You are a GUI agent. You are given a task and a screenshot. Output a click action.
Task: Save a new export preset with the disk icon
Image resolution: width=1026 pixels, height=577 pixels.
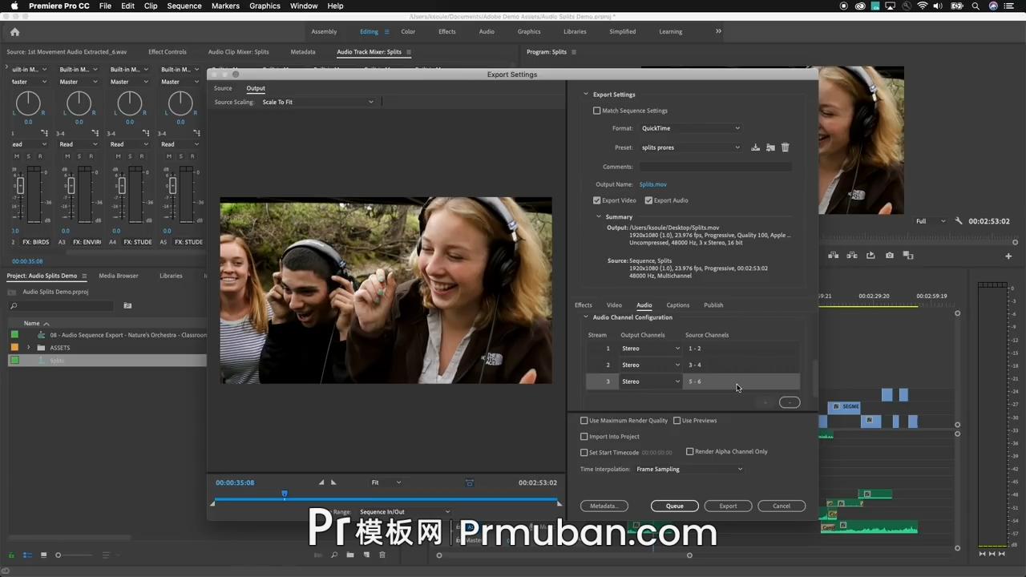(755, 147)
